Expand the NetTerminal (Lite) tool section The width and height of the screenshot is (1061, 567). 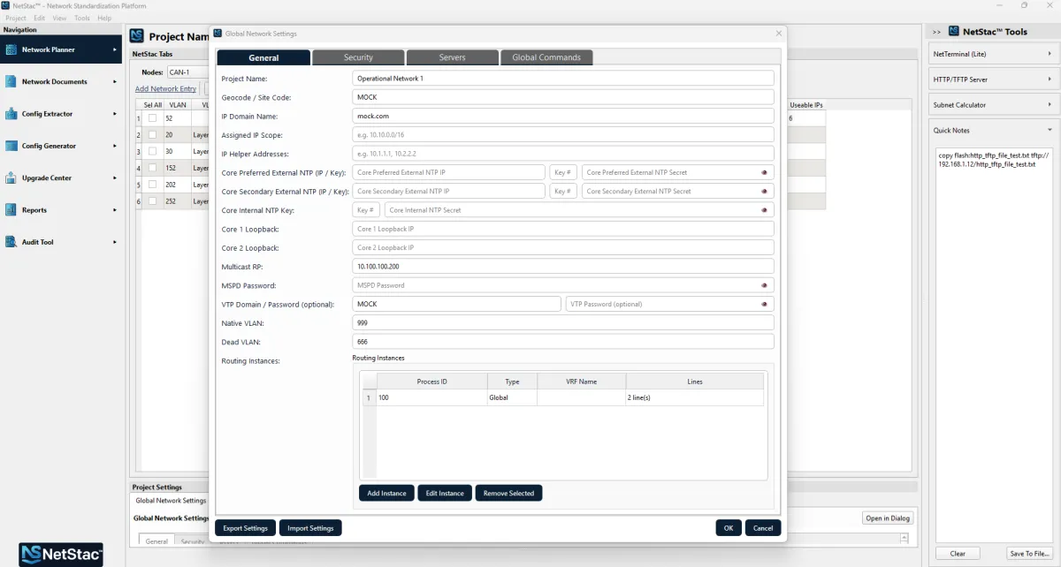(x=1050, y=54)
